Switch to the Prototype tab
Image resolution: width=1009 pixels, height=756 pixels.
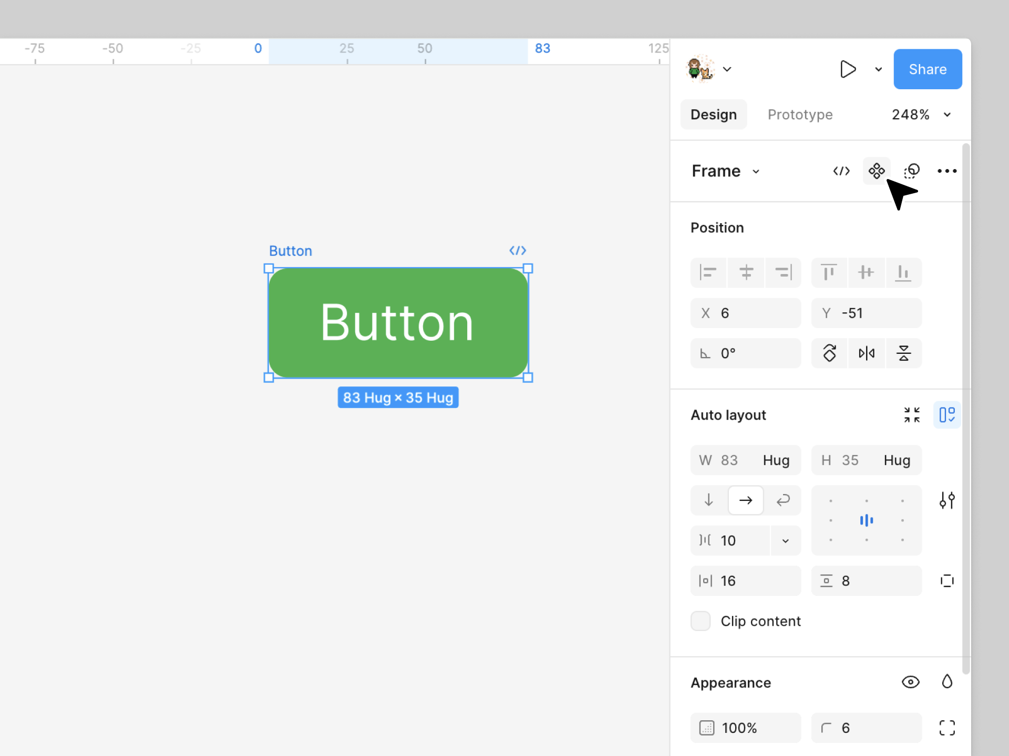click(x=800, y=114)
